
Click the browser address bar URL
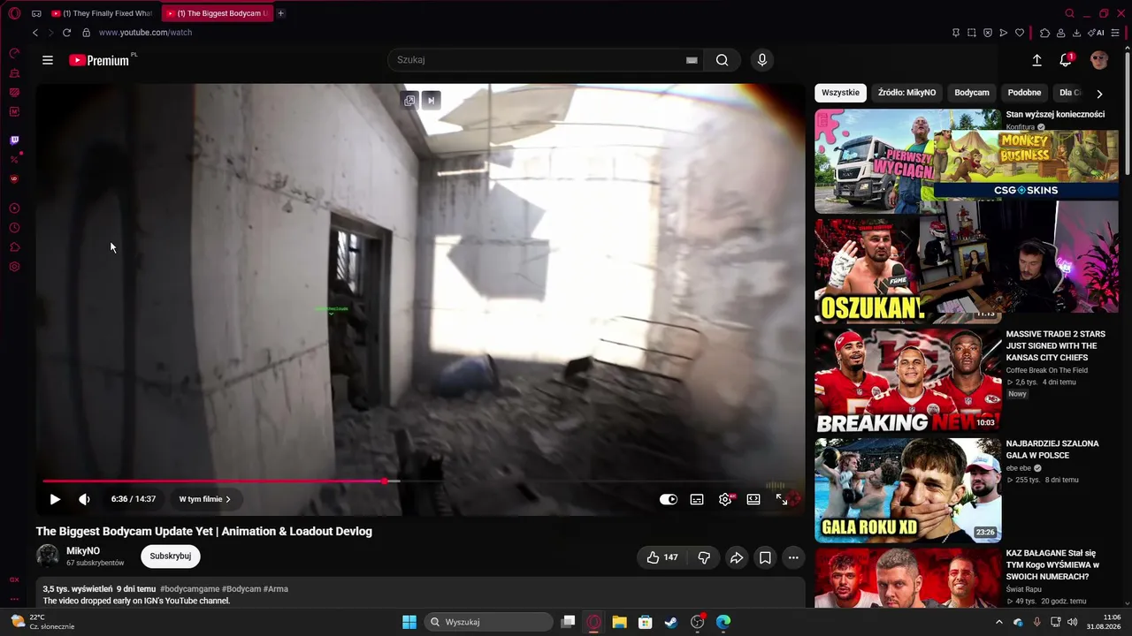pos(145,33)
